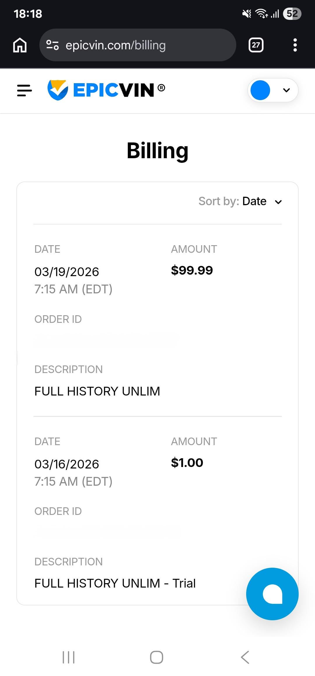Tap the blue user avatar circle
This screenshot has height=676, width=315.
[x=260, y=90]
